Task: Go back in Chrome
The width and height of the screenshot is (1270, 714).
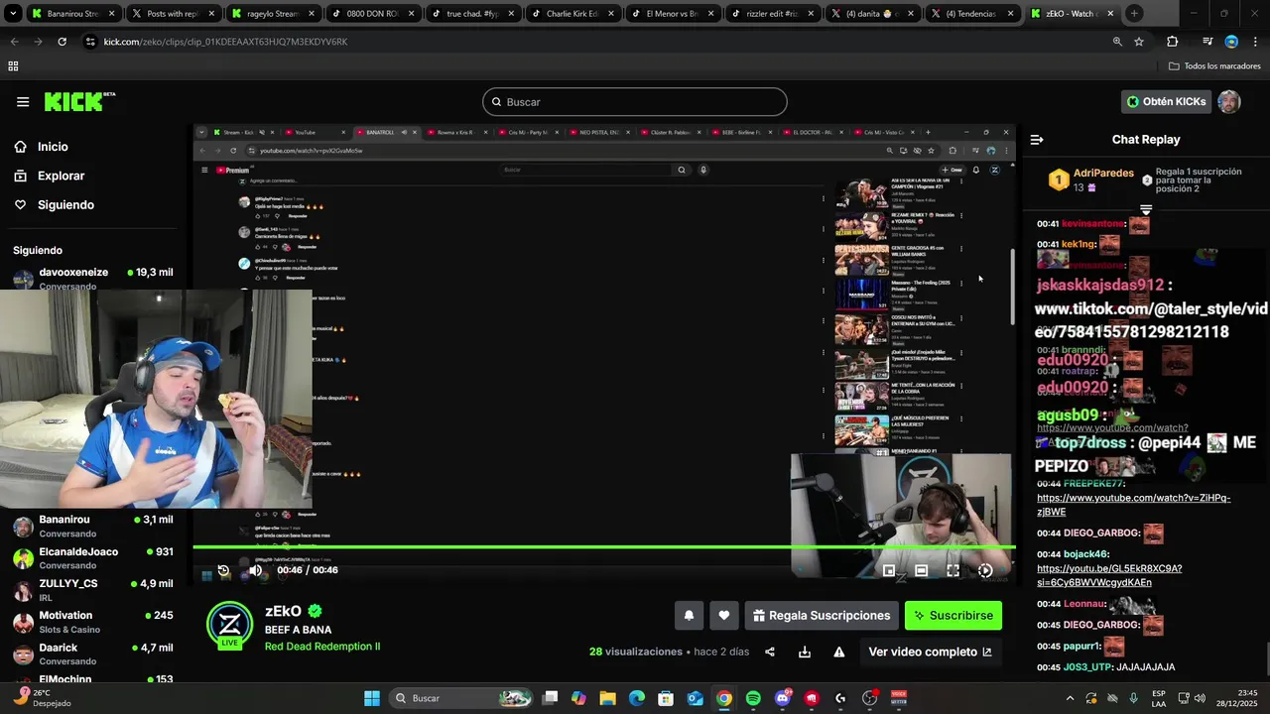Action: coord(14,42)
